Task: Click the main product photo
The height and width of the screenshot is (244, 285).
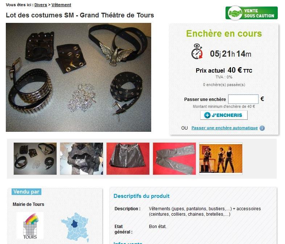Action: point(78,77)
